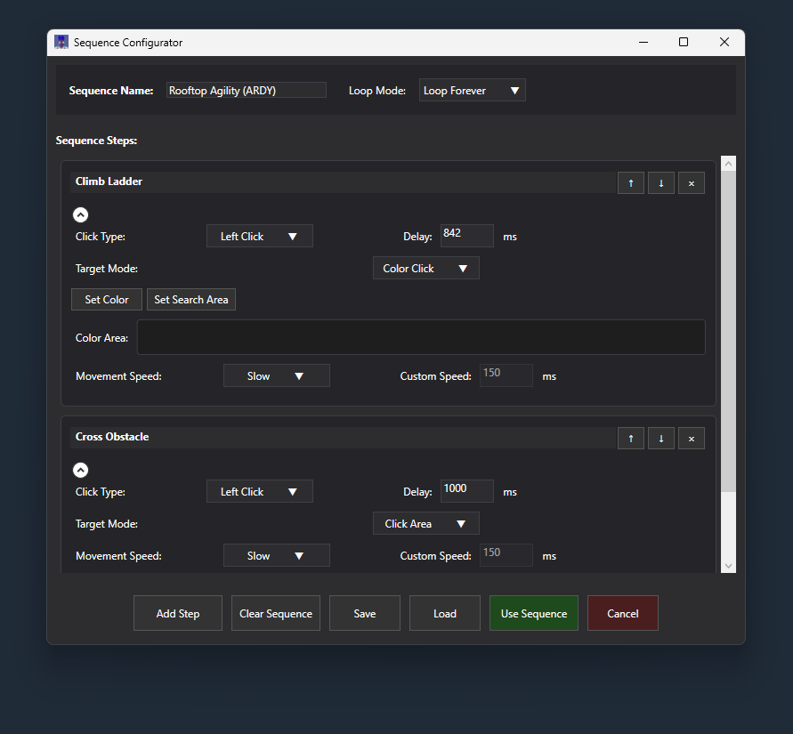Open the Loop Mode dropdown
This screenshot has height=734, width=793.
[x=472, y=90]
